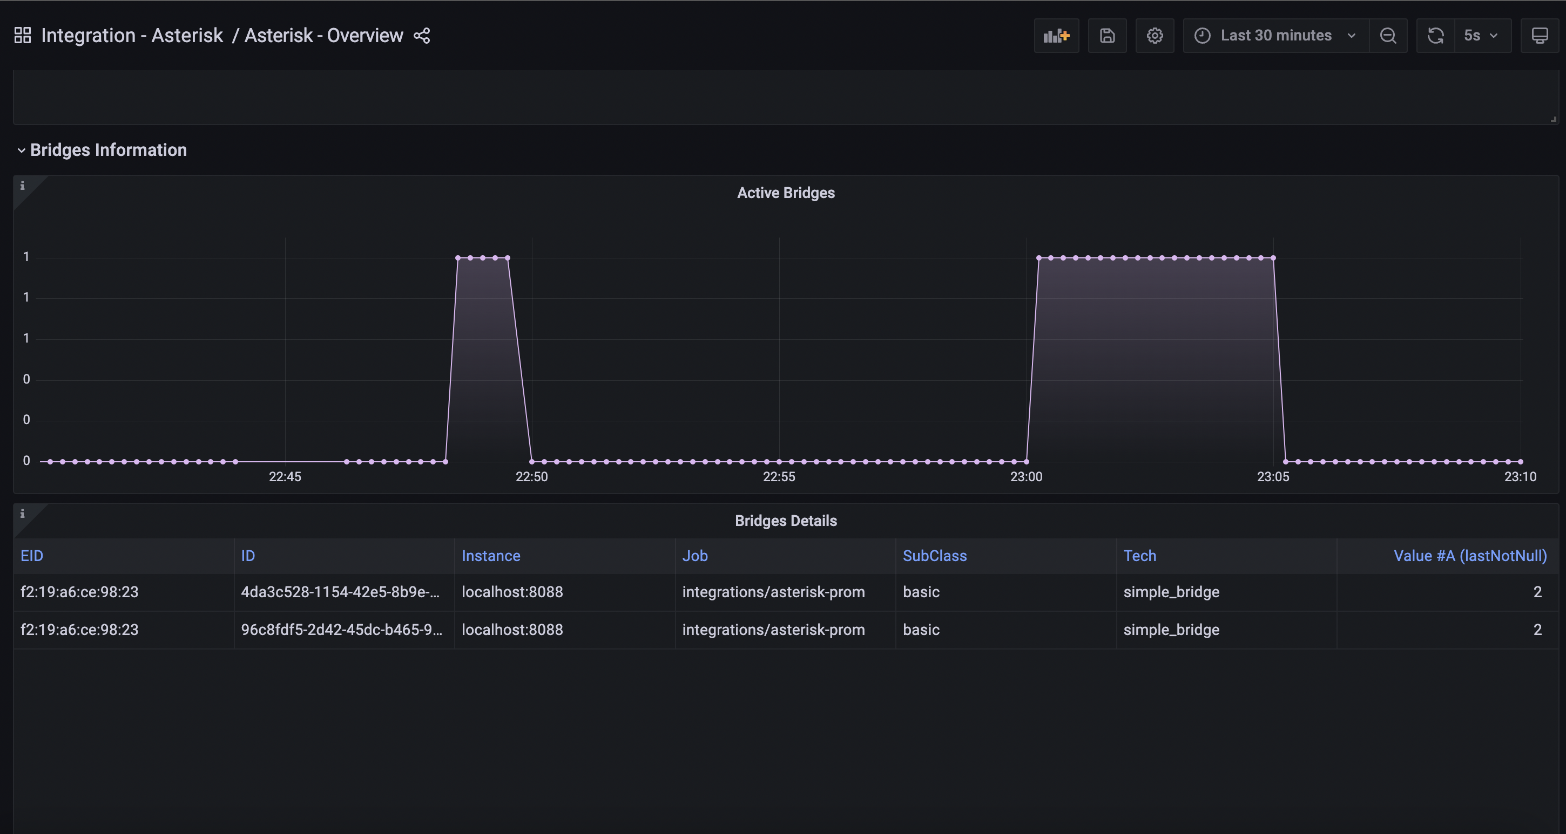Click the zoom out time range icon
The height and width of the screenshot is (834, 1566).
coord(1388,36)
